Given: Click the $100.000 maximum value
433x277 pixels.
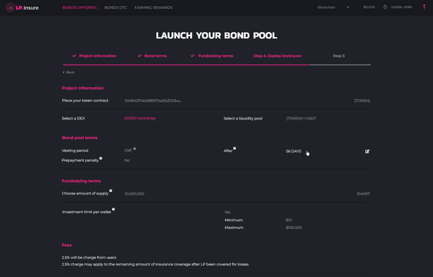Looking at the screenshot, I should click(294, 228).
